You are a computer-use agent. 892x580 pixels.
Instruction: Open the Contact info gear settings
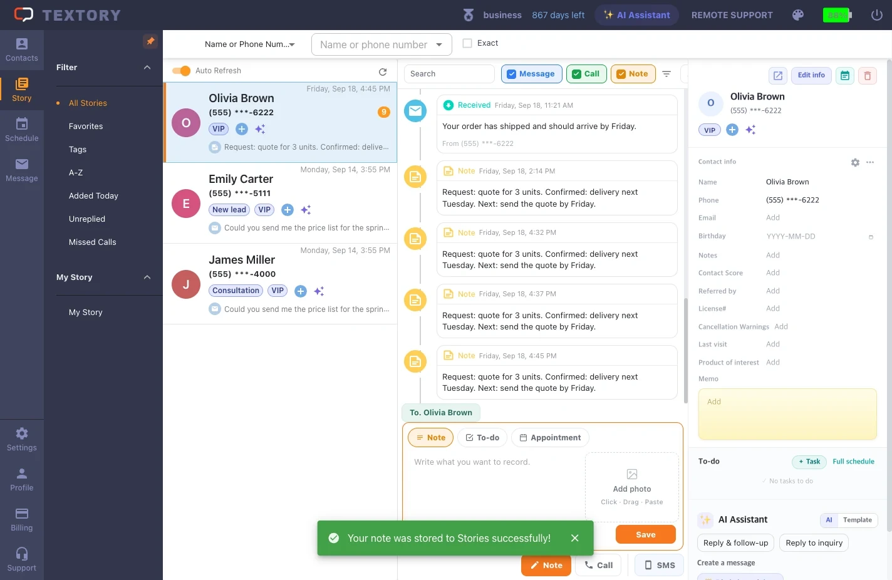tap(855, 162)
